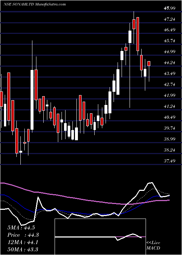
Task: Click the 41.24 price axis label
Action: pos(170,106)
